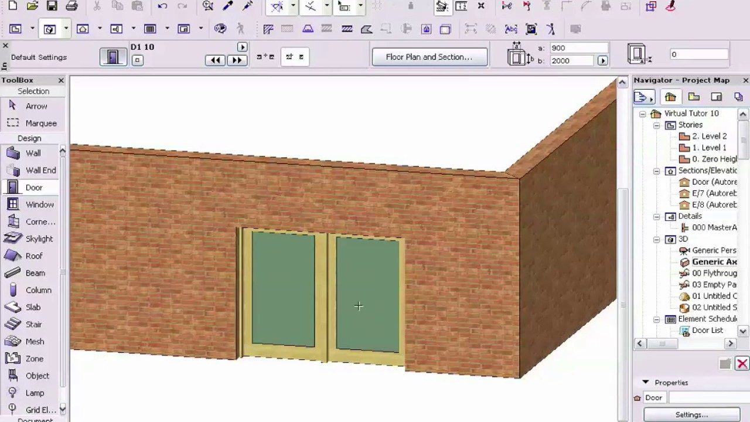Click the door width 'a' field
The height and width of the screenshot is (422, 750).
coord(578,48)
